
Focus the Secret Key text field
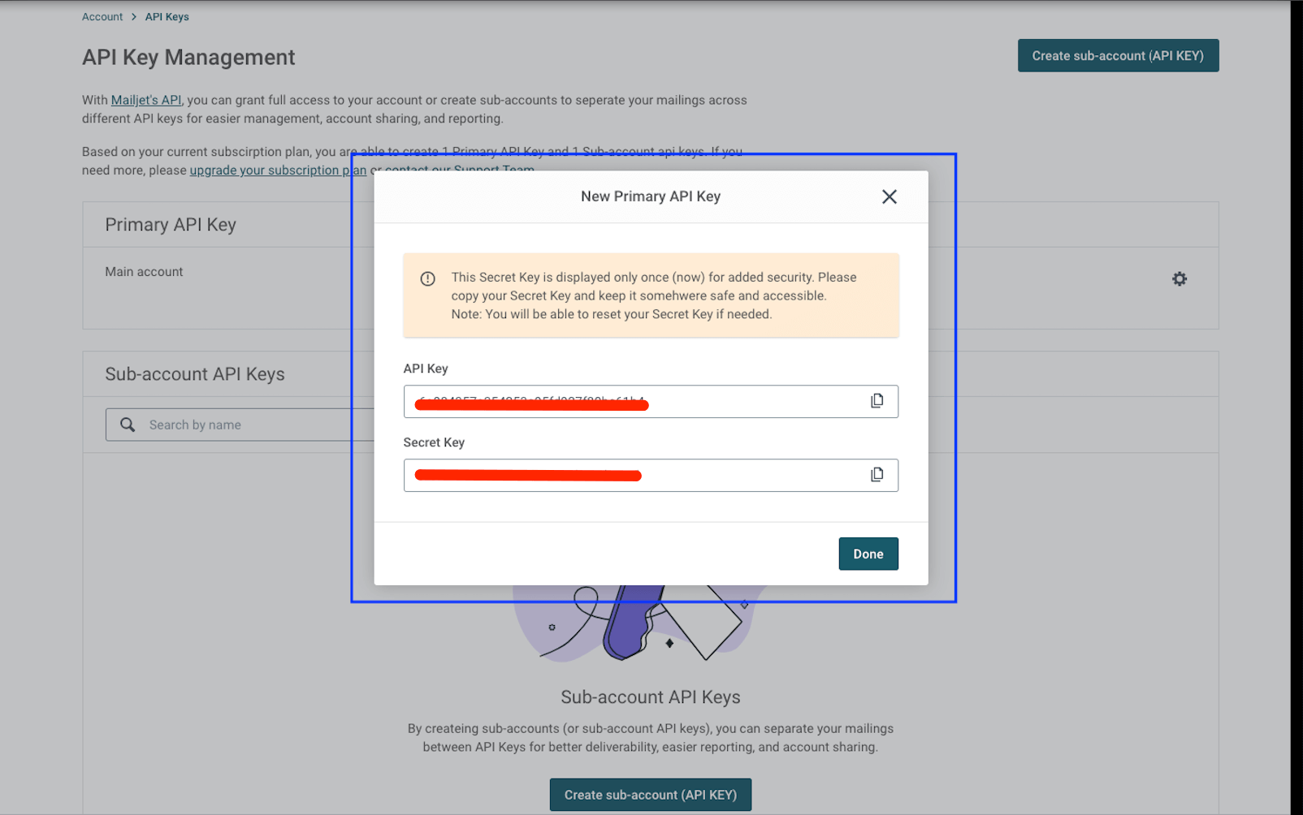[x=731, y=476]
